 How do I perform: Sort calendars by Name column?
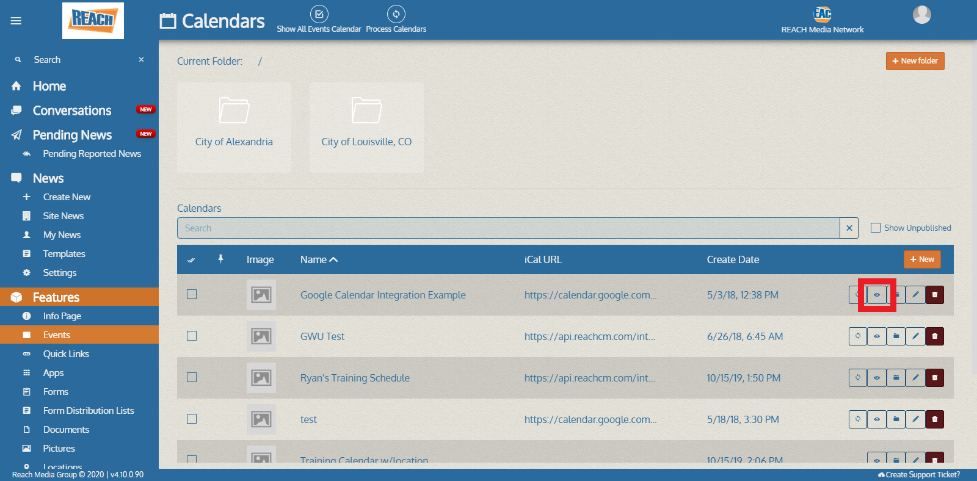click(x=319, y=259)
